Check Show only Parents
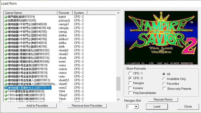The image size is (201, 113). click(164, 89)
